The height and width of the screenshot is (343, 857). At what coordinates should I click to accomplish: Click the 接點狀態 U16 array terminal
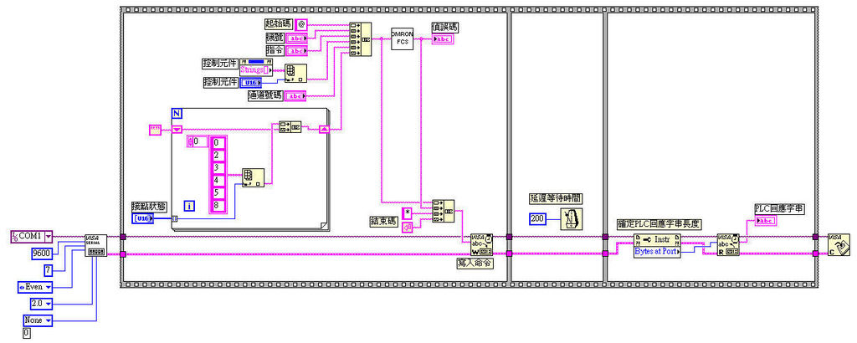(142, 218)
